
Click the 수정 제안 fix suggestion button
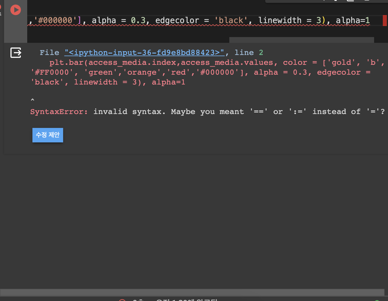(48, 135)
